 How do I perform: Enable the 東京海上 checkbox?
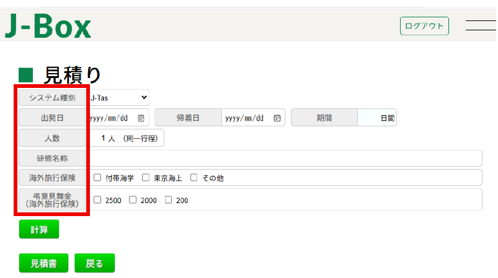146,178
